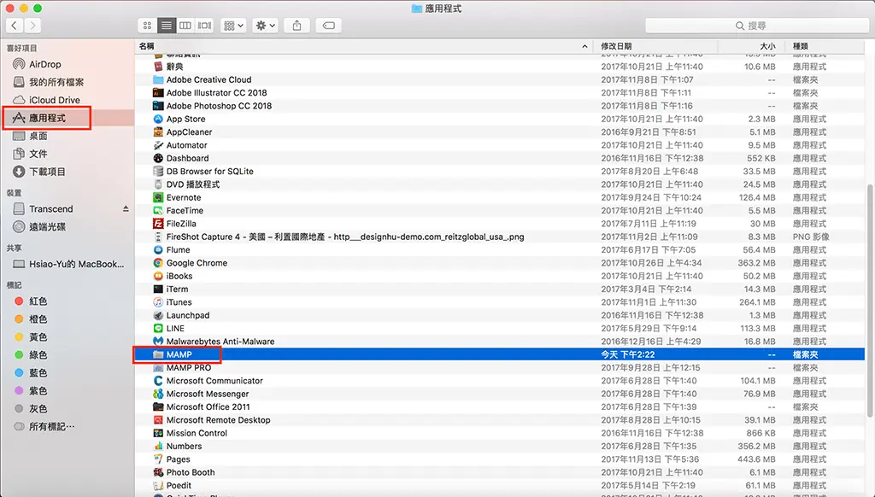Select the Microsoft Remote Desktop icon
This screenshot has width=875, height=497.
click(158, 420)
